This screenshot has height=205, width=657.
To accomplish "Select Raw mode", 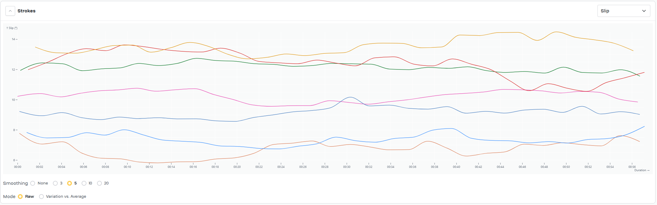I will (20, 197).
